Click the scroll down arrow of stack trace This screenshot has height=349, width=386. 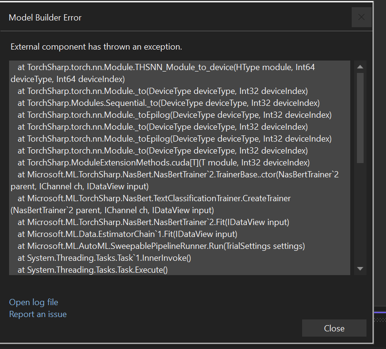click(360, 269)
